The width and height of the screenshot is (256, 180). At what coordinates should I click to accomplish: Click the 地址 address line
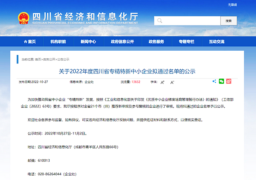coord(73,147)
